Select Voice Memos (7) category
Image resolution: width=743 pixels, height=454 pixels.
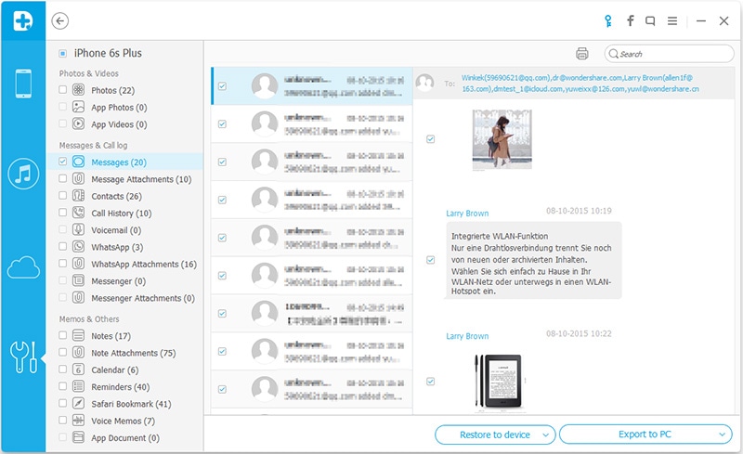pos(123,422)
